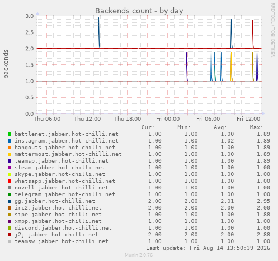Image resolution: width=278 pixels, height=261 pixels.
Task: Click the mattermost yellow legend swatch
Action: pyautogui.click(x=10, y=154)
